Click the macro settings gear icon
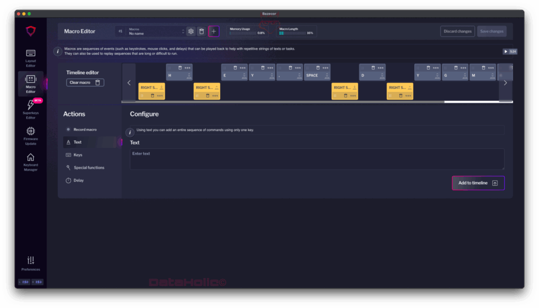Screen dimensions: 539x308 (191, 32)
